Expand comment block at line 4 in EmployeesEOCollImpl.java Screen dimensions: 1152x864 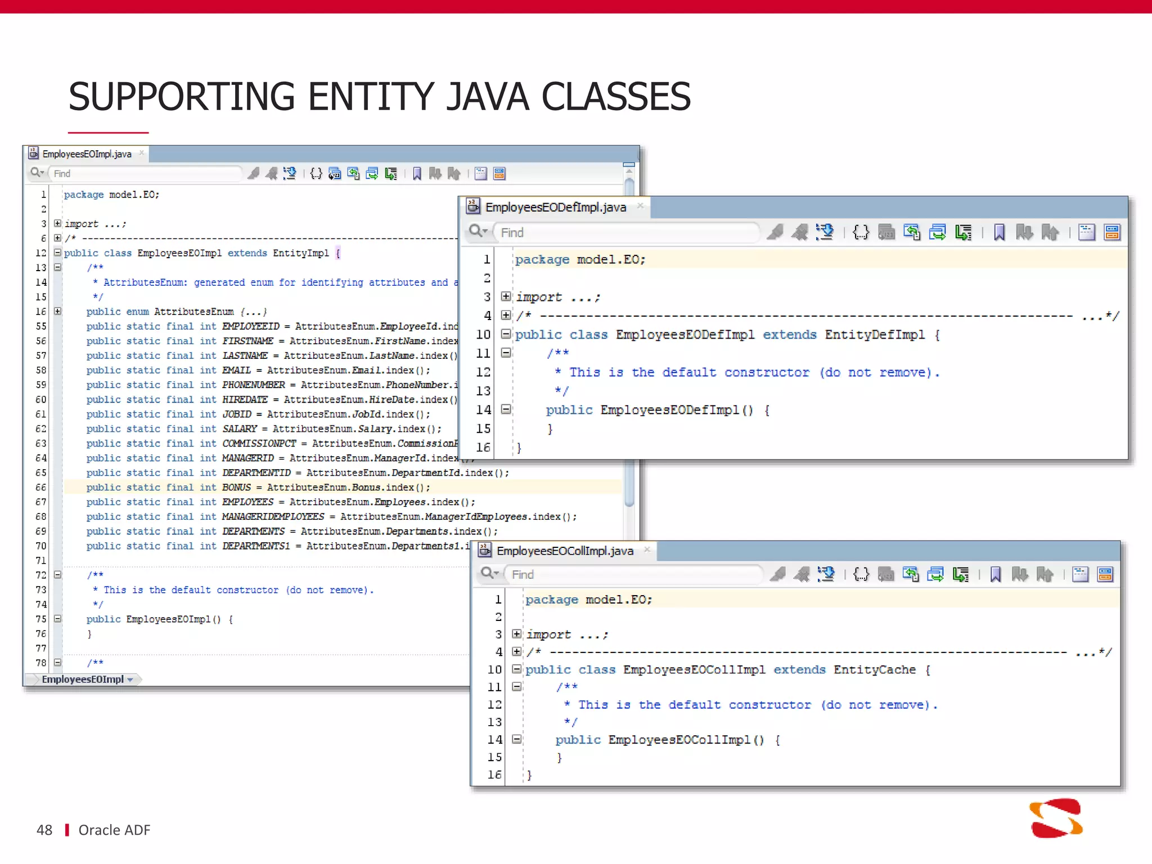click(x=516, y=651)
